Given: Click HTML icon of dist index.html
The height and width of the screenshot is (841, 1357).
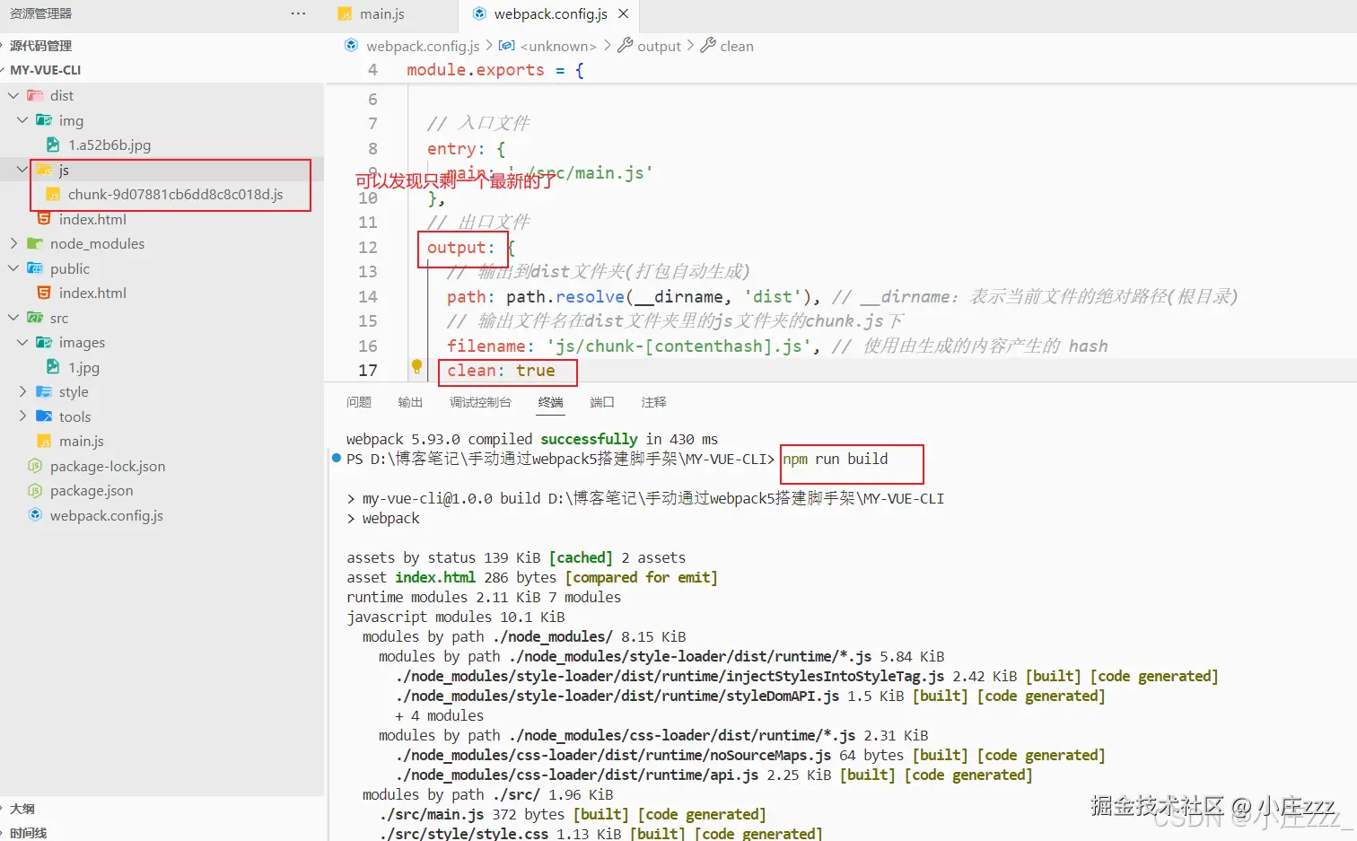Looking at the screenshot, I should tap(44, 219).
